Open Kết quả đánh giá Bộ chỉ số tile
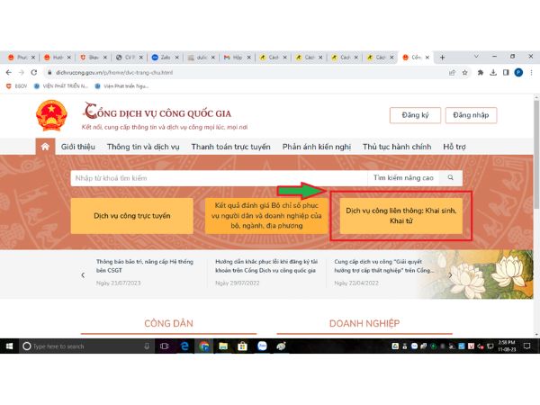 coord(266,216)
